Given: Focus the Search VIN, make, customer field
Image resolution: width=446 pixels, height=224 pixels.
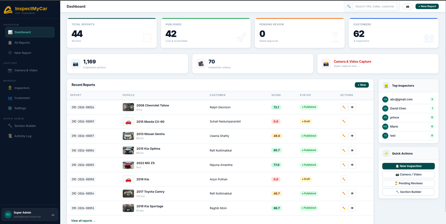Looking at the screenshot, I should point(375,6).
